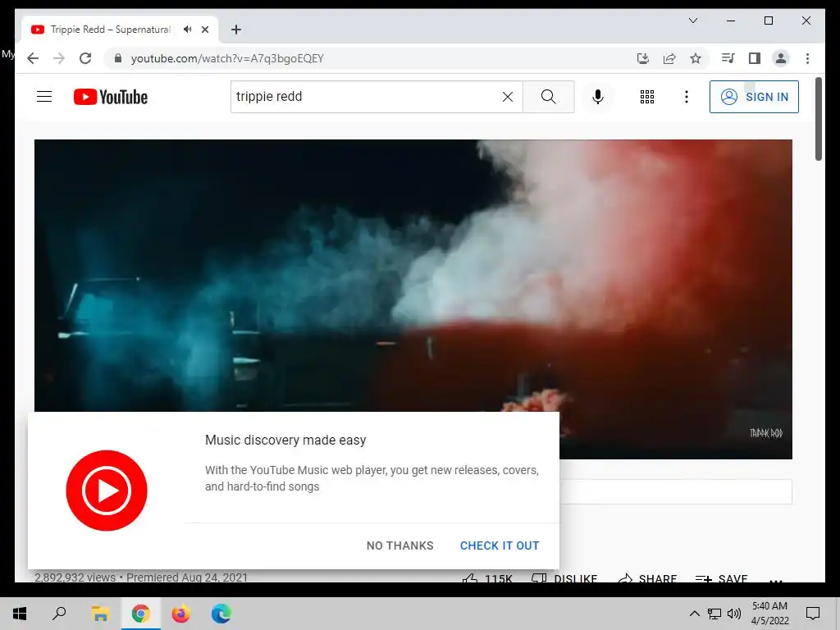Start voice search with microphone icon

(598, 97)
